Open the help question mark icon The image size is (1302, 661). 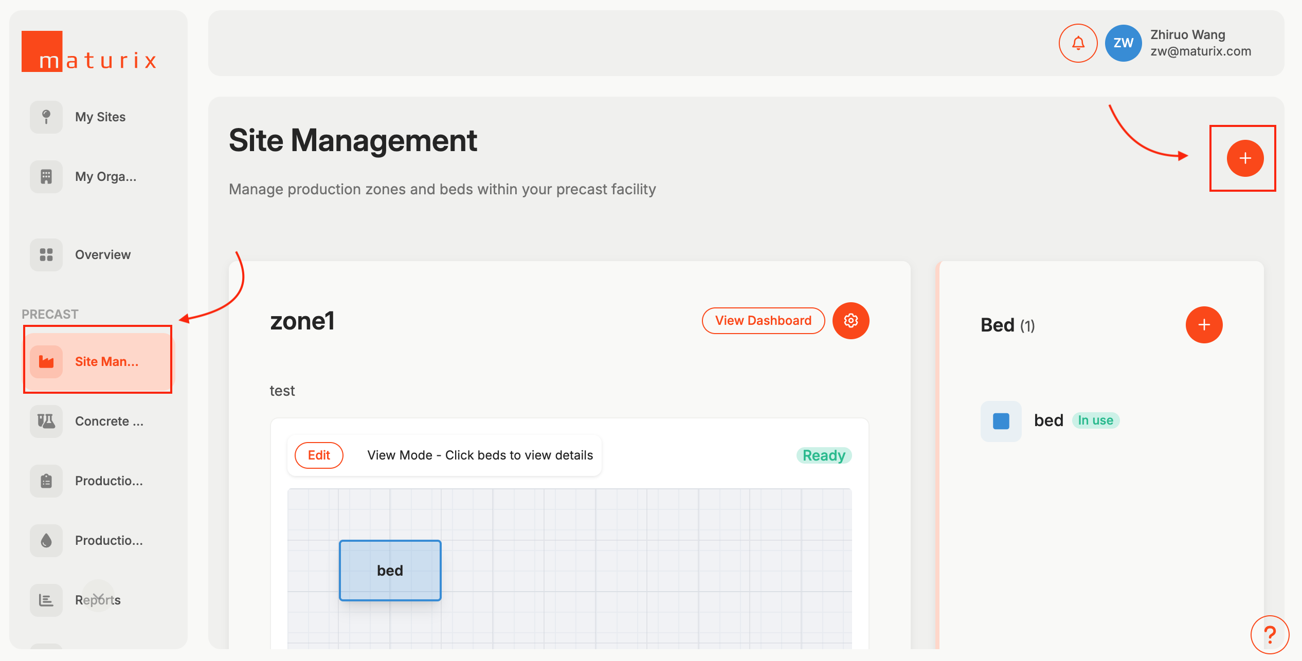pyautogui.click(x=1269, y=634)
